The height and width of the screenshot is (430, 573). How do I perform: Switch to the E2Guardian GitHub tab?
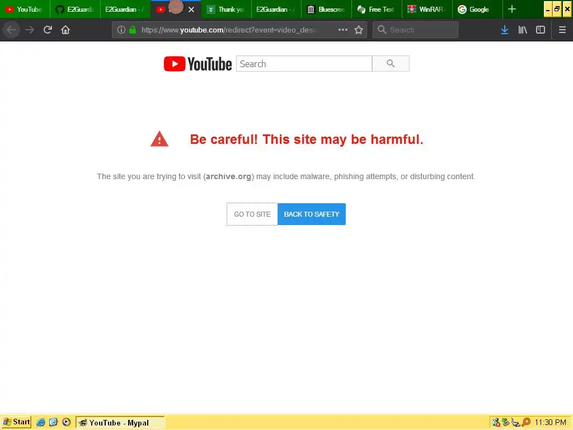(x=75, y=9)
